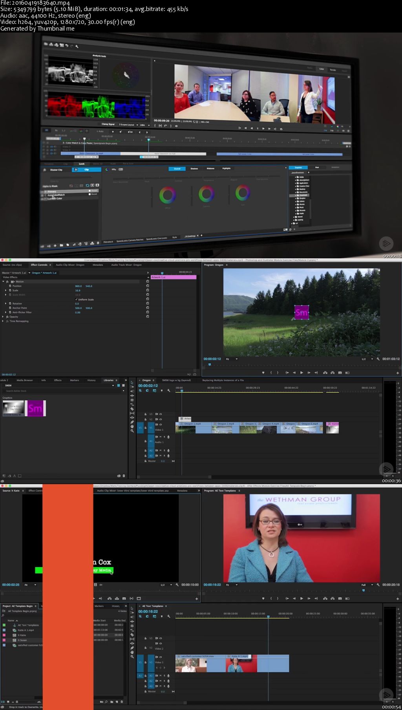Step forward one frame in Program: Oregon

coord(309,373)
